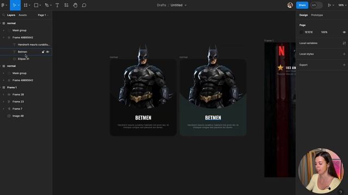Select BETMEN title on the black card
Viewport: 348px width, 195px height.
coord(143,118)
